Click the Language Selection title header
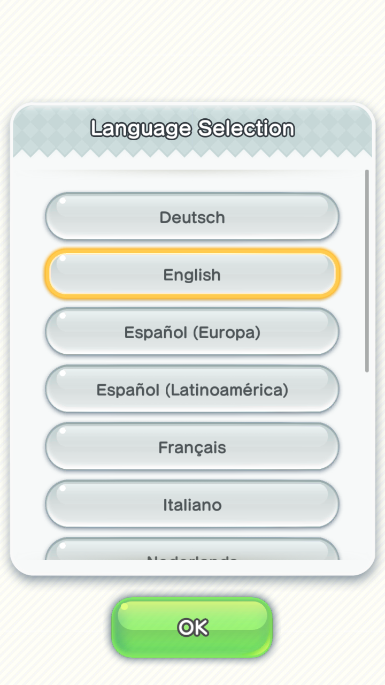 192,128
